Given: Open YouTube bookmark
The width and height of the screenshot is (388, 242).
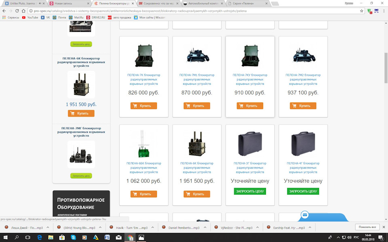Looking at the screenshot, I should pyautogui.click(x=30, y=17).
